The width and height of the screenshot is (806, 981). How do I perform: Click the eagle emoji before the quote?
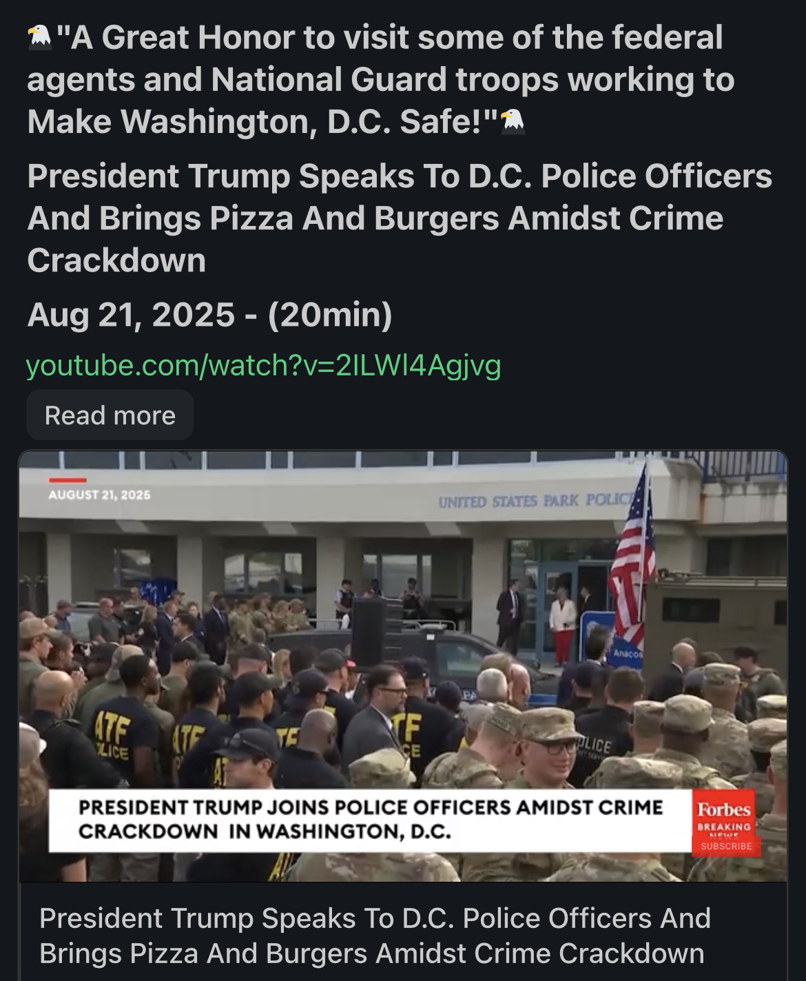click(40, 37)
